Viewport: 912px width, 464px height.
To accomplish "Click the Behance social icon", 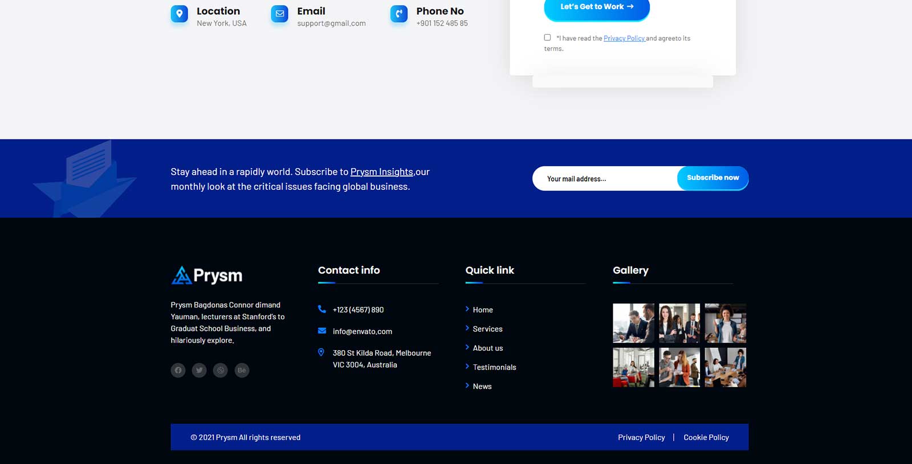I will pyautogui.click(x=242, y=370).
